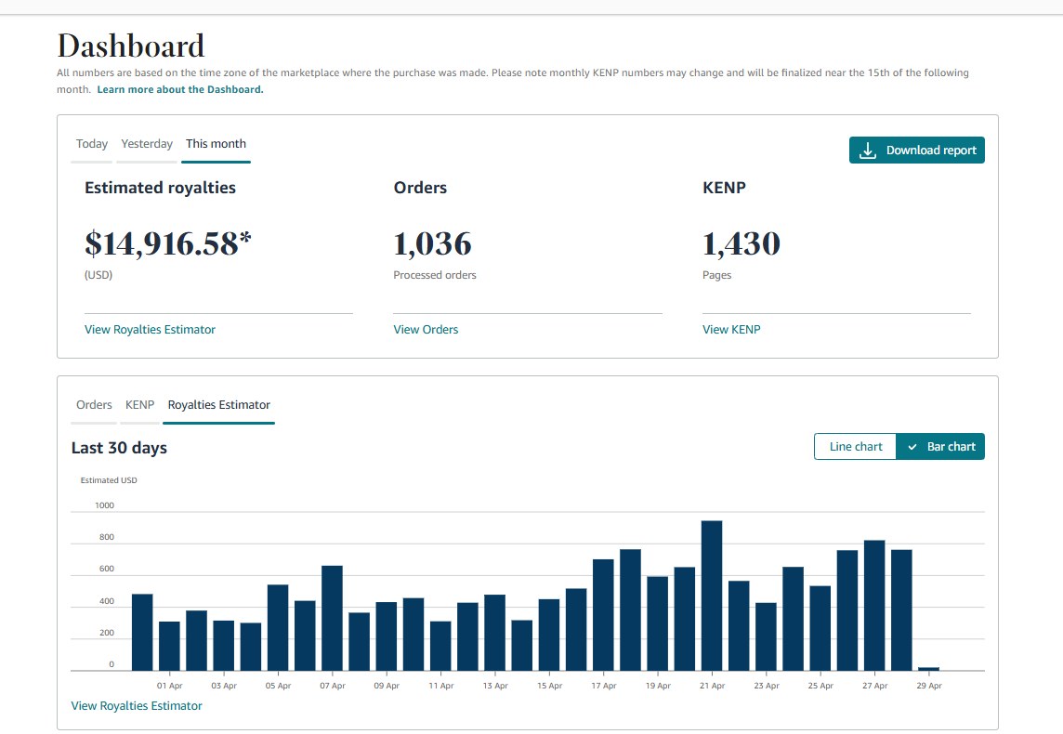Screen dimensions: 1063x734
Task: Open View Royalties Estimator link below the chart
Action: (137, 705)
